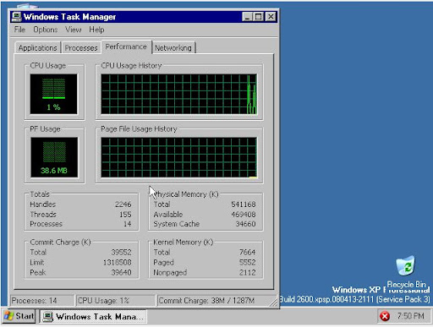Click status bar CPU Usage: 1% entry
Image resolution: width=433 pixels, height=327 pixels.
tap(116, 301)
